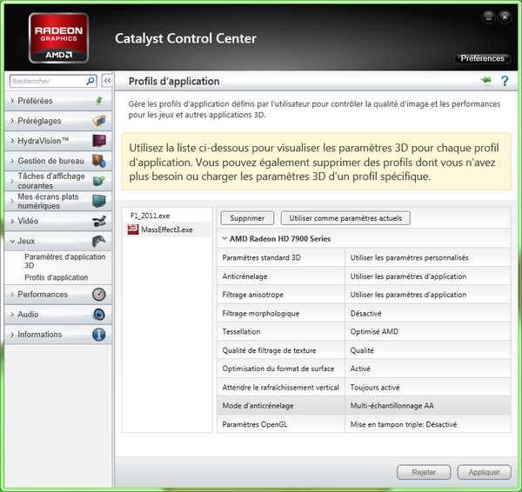Click the Gestion de bureau icon
This screenshot has height=492, width=522.
99,161
